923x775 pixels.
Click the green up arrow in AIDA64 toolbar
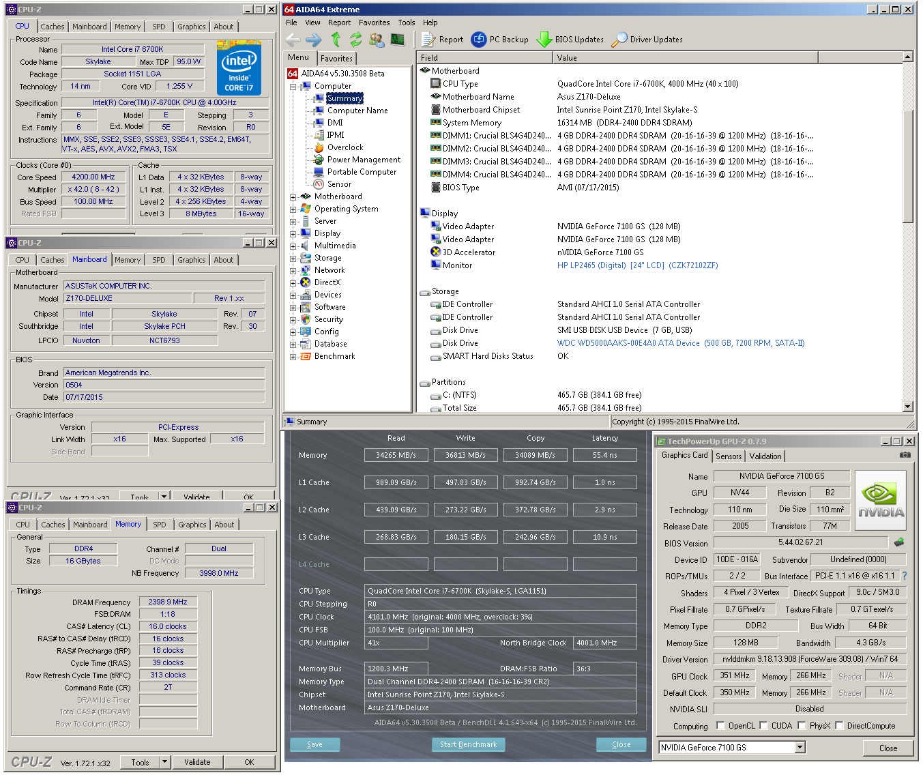(x=336, y=40)
